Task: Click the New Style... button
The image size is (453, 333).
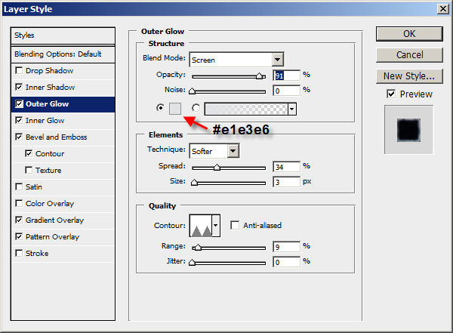Action: tap(409, 76)
